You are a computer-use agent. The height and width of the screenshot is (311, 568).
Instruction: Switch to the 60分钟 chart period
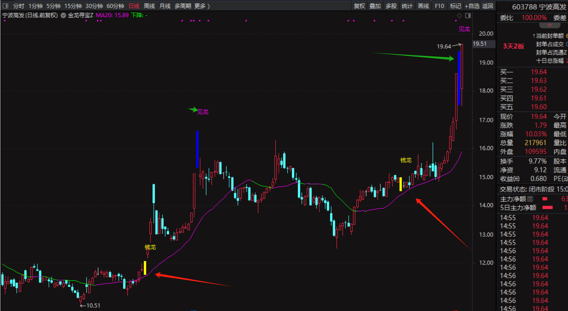tap(115, 6)
